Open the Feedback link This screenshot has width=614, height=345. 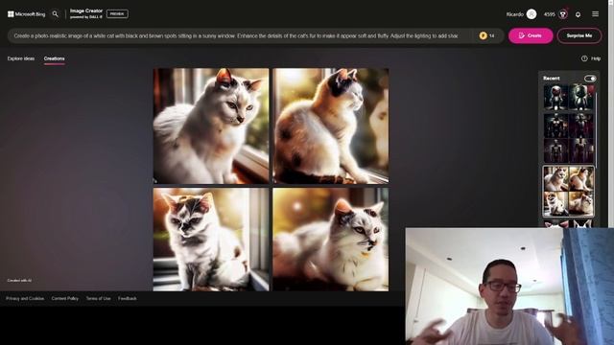(x=128, y=298)
